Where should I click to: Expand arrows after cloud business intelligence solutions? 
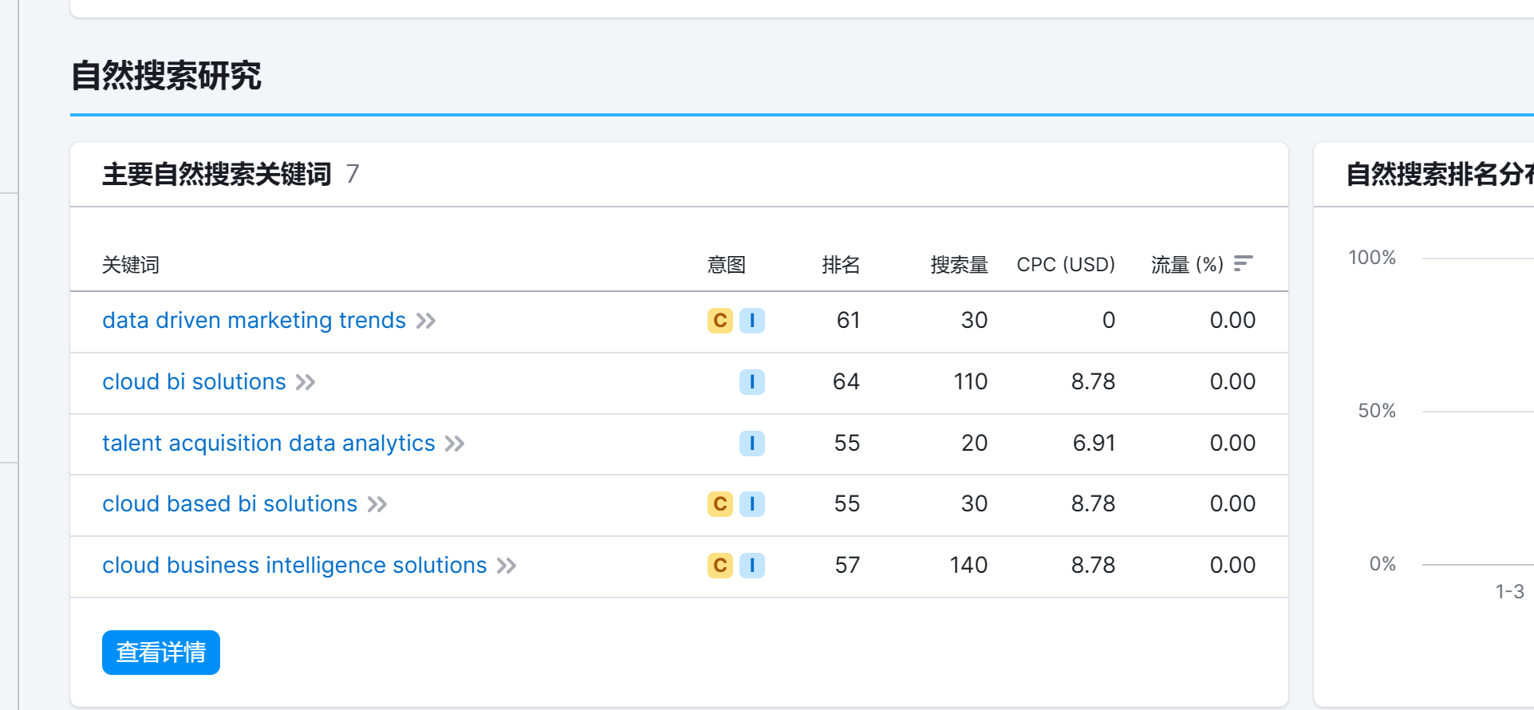[507, 566]
